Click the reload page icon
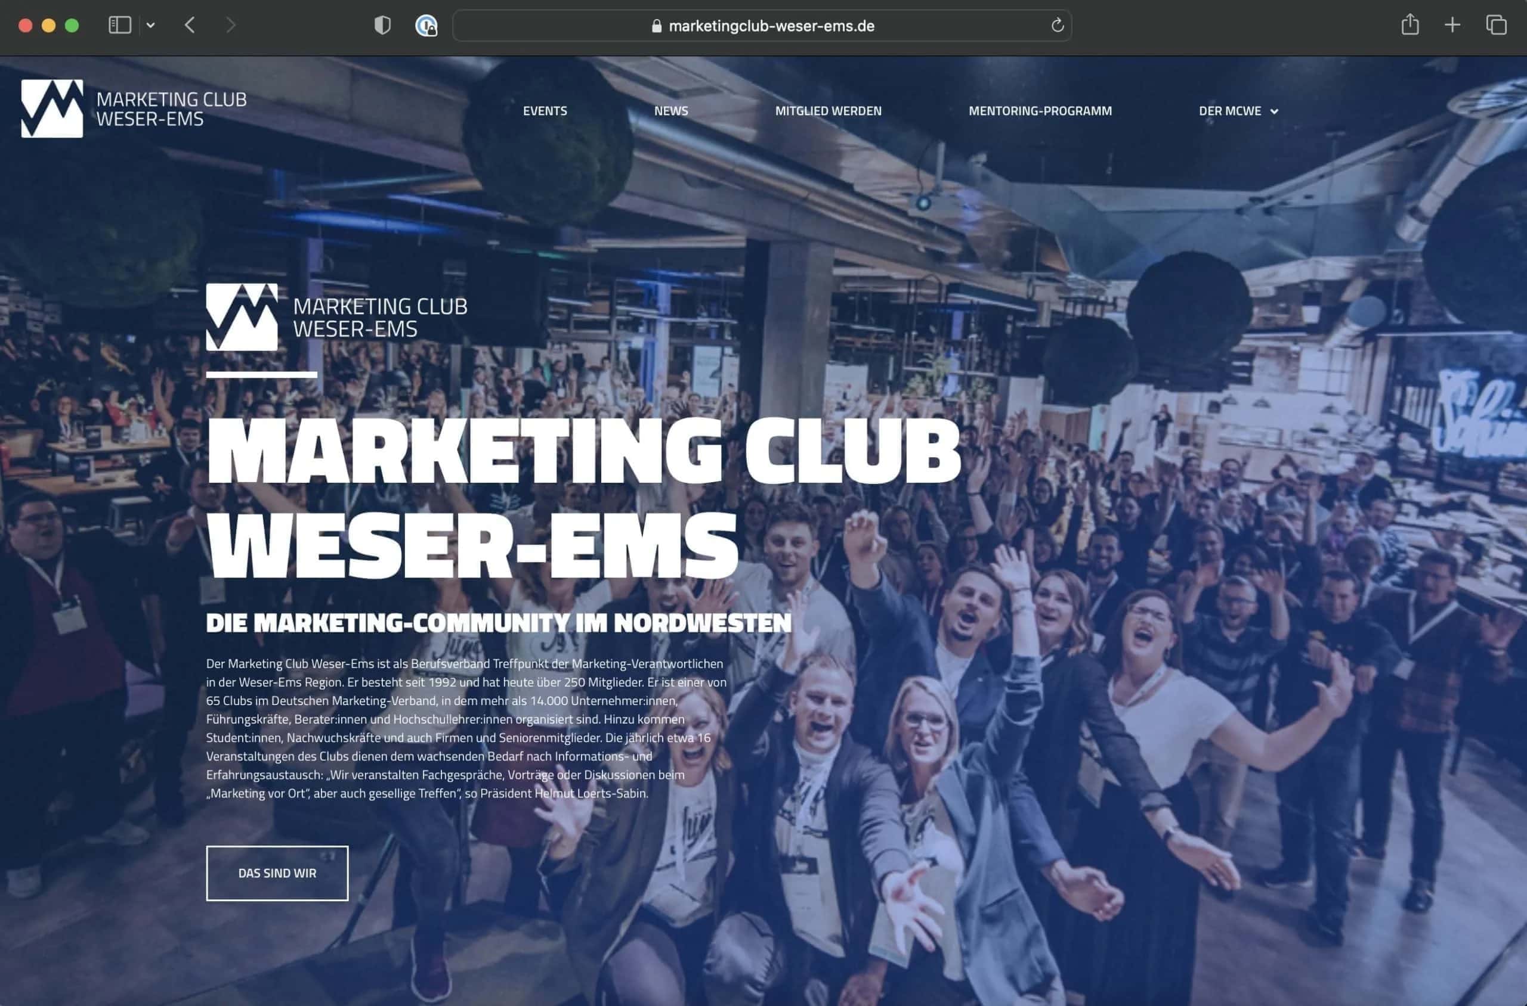 1057,26
